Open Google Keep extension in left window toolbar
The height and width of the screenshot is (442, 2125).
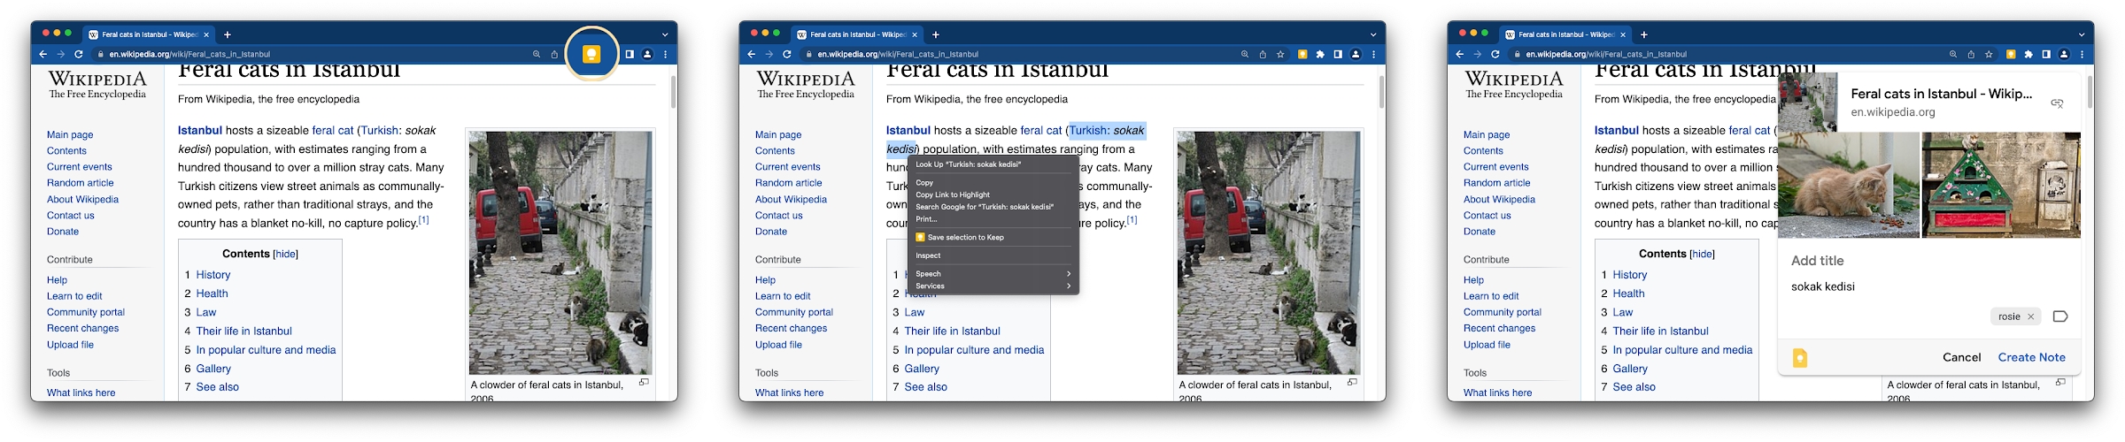(x=591, y=54)
